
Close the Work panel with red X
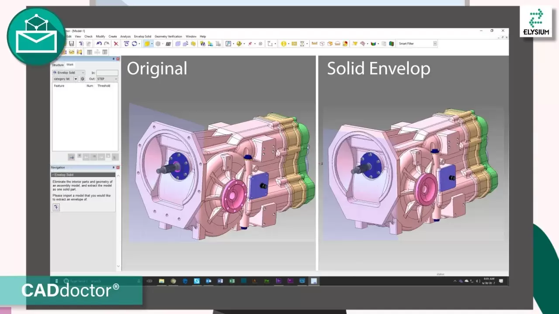click(118, 59)
